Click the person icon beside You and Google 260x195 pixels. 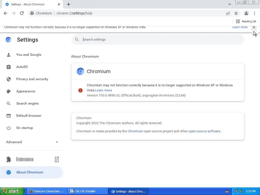[9, 55]
